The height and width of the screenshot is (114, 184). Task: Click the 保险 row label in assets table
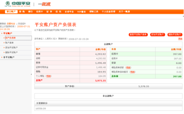point(38,71)
